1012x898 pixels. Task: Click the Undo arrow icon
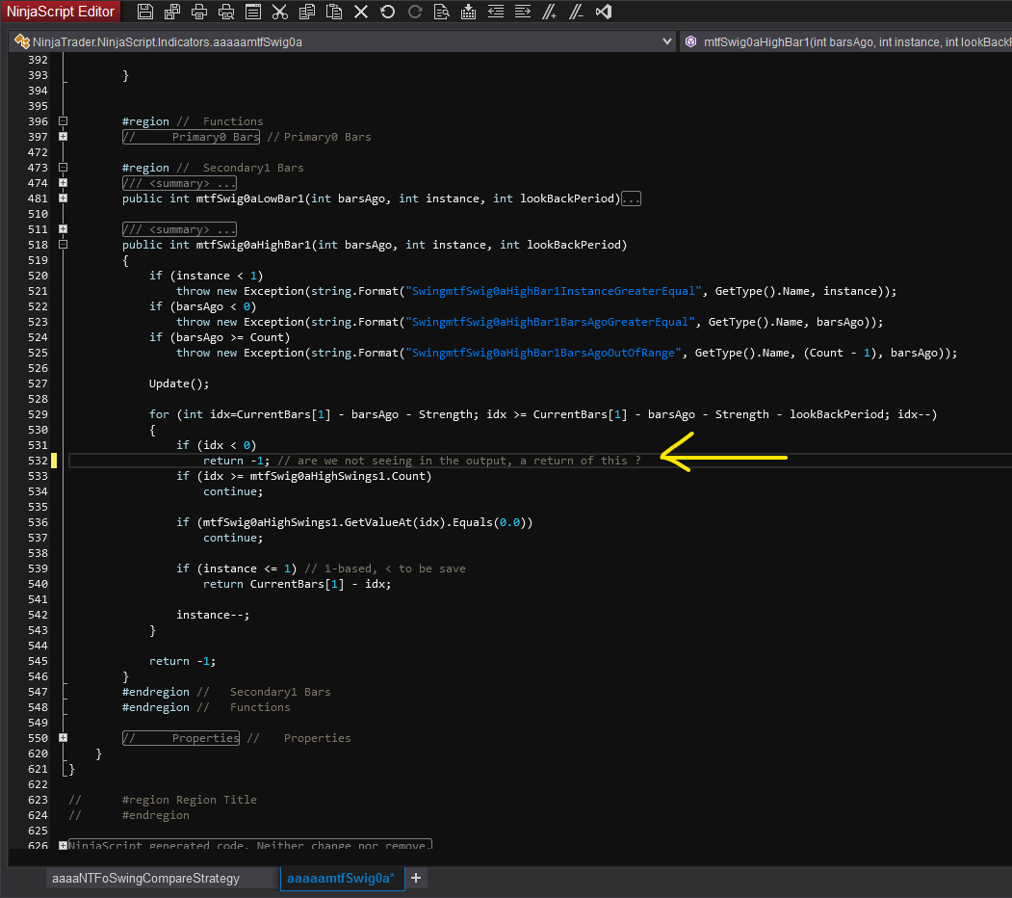[x=388, y=12]
